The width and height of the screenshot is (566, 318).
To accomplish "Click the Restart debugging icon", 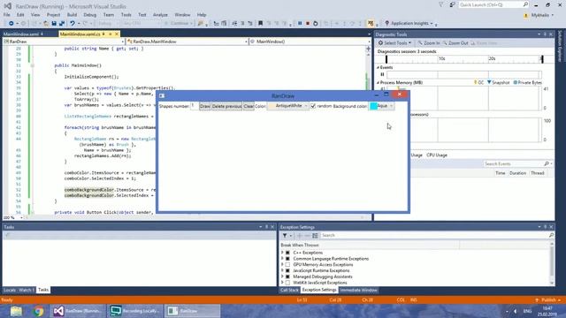I will (316, 24).
